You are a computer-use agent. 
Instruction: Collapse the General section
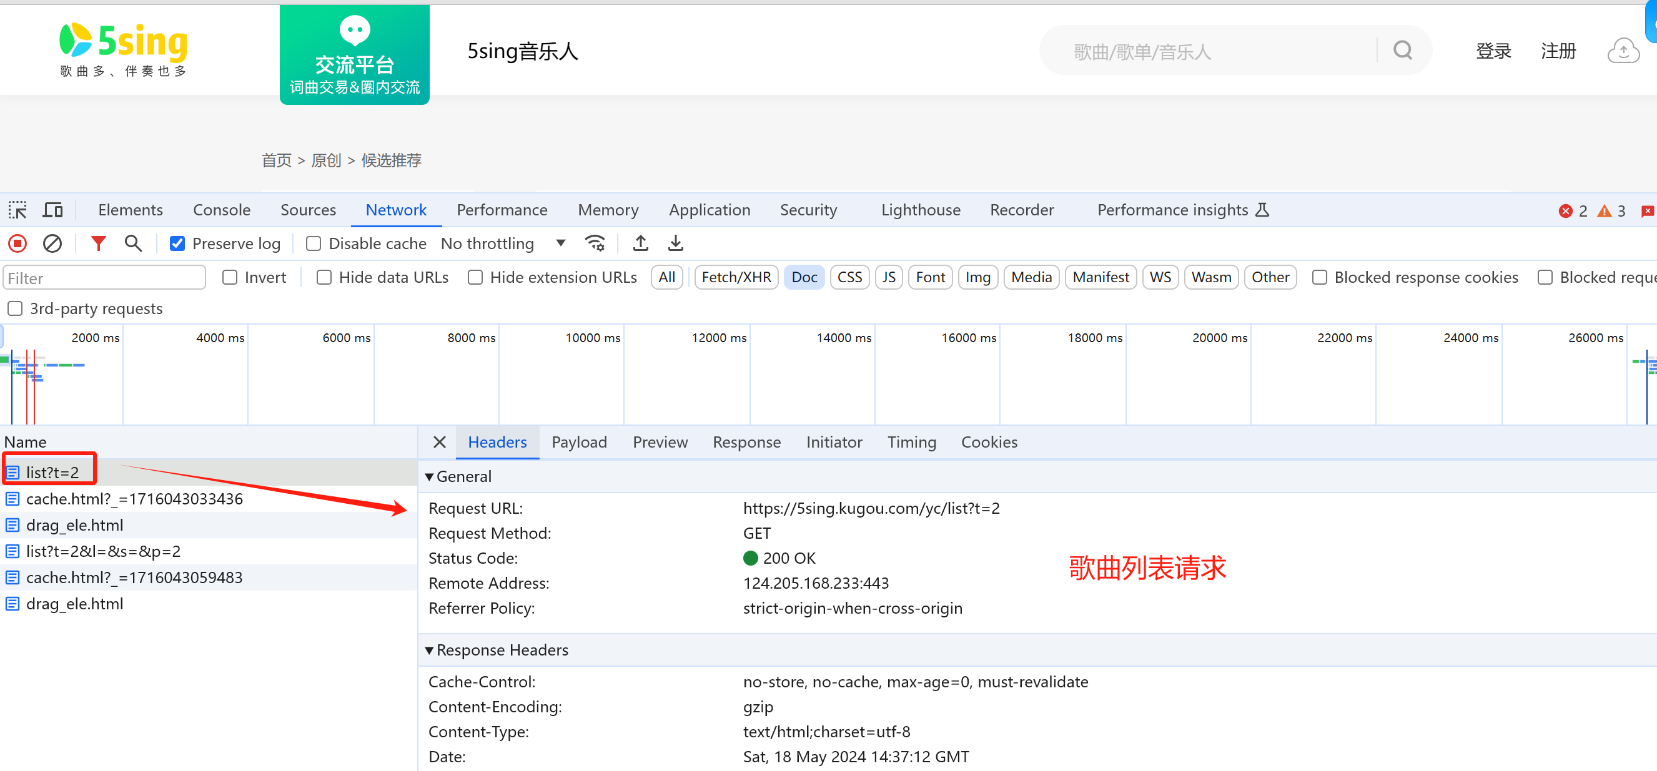pyautogui.click(x=429, y=477)
